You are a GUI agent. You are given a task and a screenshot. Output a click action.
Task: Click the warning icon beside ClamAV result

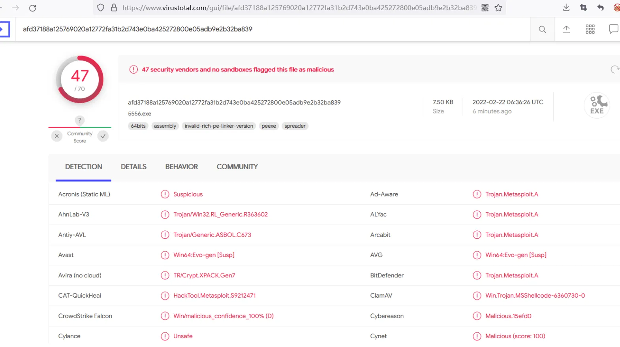pyautogui.click(x=477, y=296)
